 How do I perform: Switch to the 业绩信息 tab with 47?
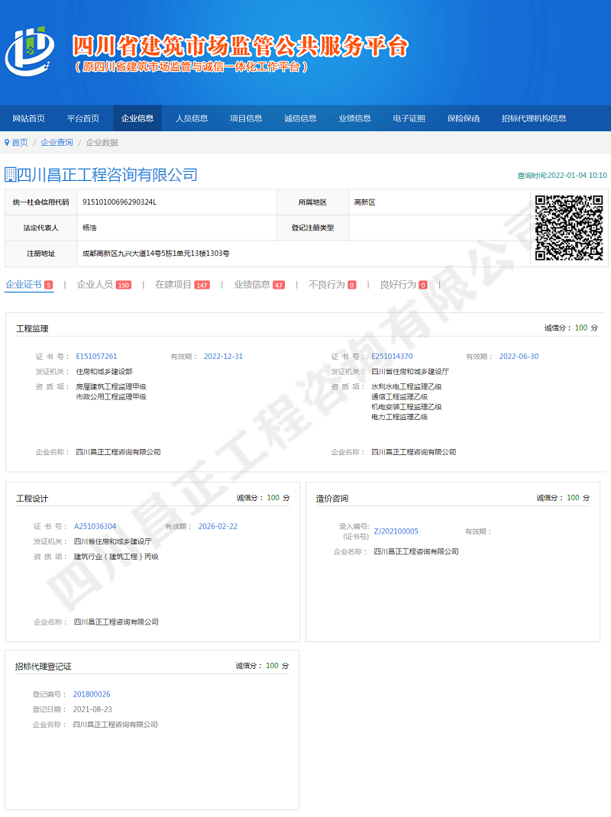tap(259, 285)
